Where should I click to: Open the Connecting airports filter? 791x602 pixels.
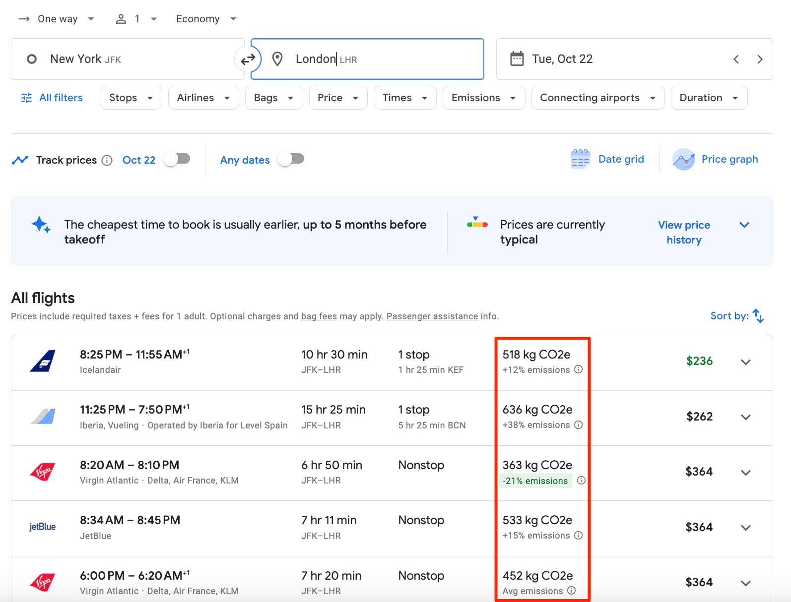pos(598,98)
